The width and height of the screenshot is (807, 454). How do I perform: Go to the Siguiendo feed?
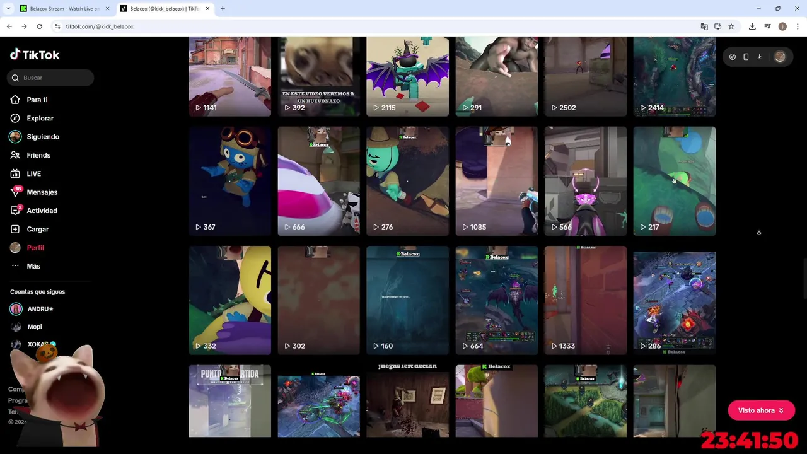point(35,137)
